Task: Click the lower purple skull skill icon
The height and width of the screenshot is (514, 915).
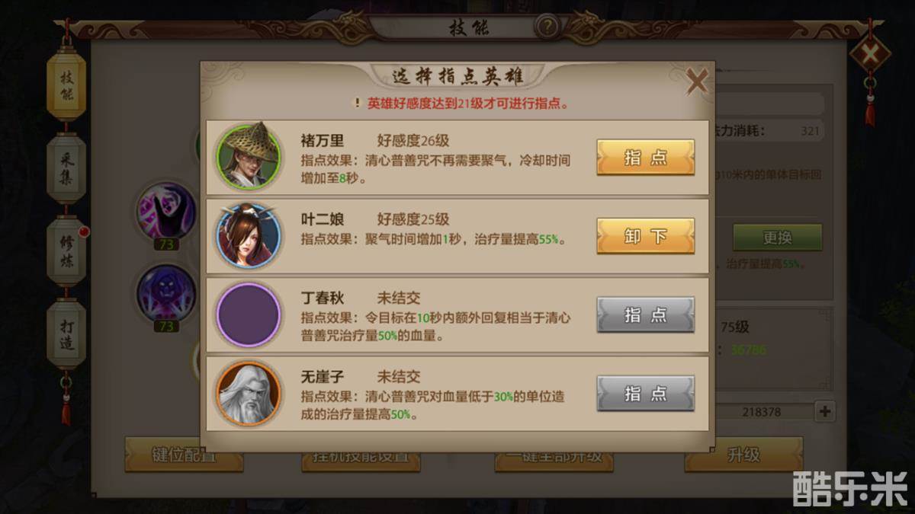Action: pyautogui.click(x=165, y=294)
